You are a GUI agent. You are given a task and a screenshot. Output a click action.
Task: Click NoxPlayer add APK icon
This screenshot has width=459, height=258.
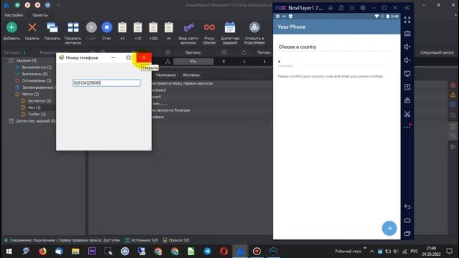click(407, 87)
